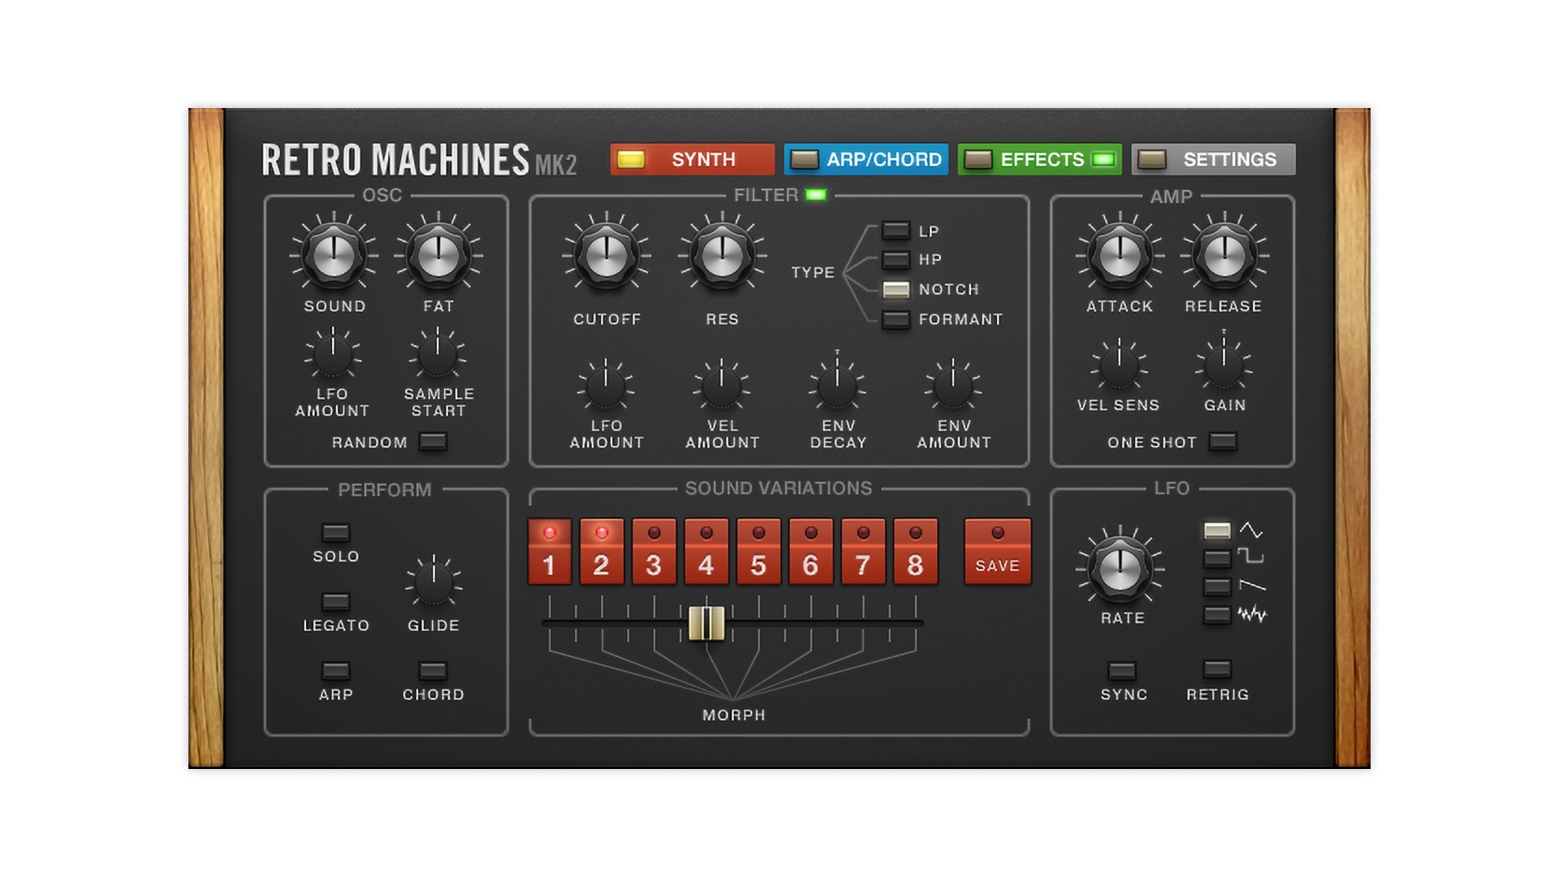Select the triangle LFO waveform button
This screenshot has height=877, width=1559.
point(1216,531)
